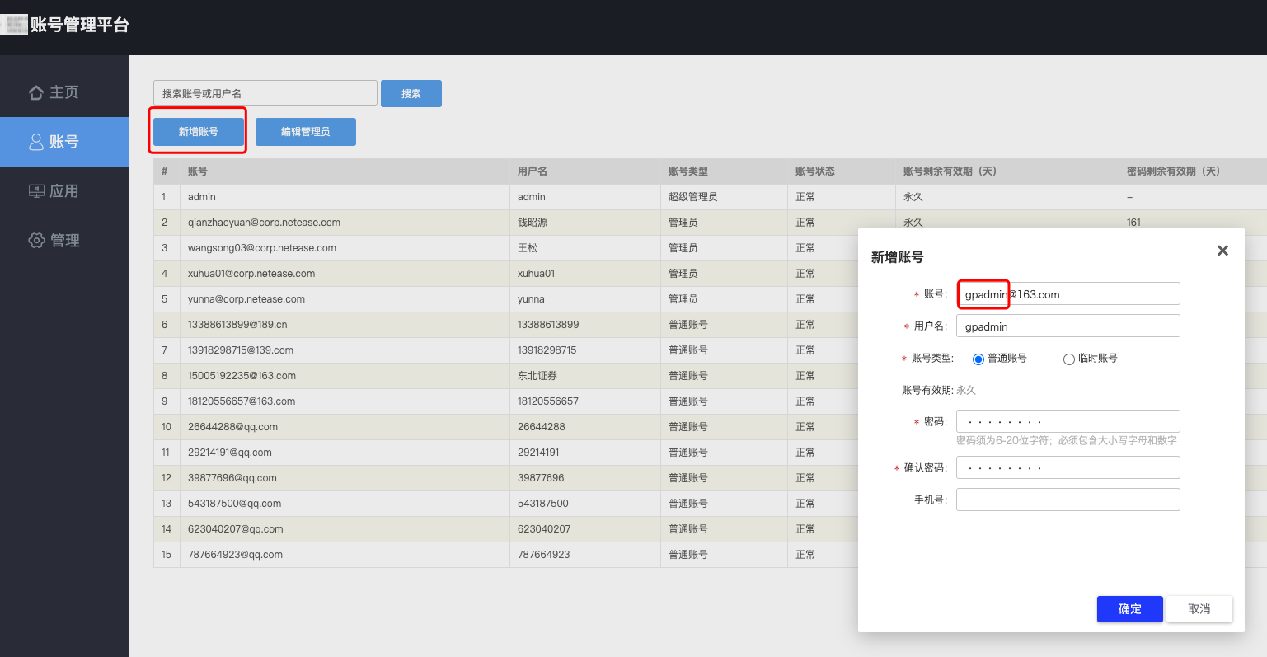Open the 应用 section in sidebar
1267x657 pixels.
point(64,191)
